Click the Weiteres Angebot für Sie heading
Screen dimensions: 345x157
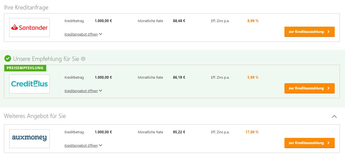click(35, 116)
